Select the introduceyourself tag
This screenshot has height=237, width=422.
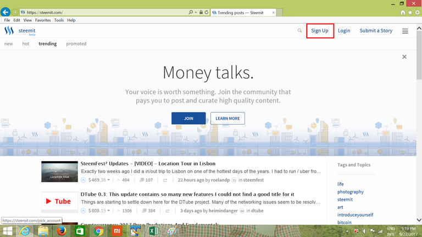(356, 215)
